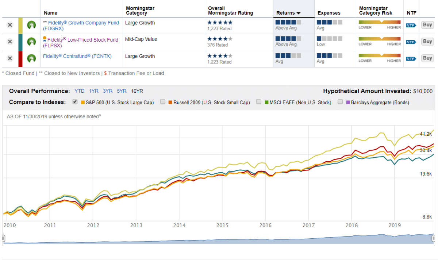This screenshot has width=438, height=265.
Task: Click the risk gauge for Low-Priced Stock Fund
Action: click(380, 39)
